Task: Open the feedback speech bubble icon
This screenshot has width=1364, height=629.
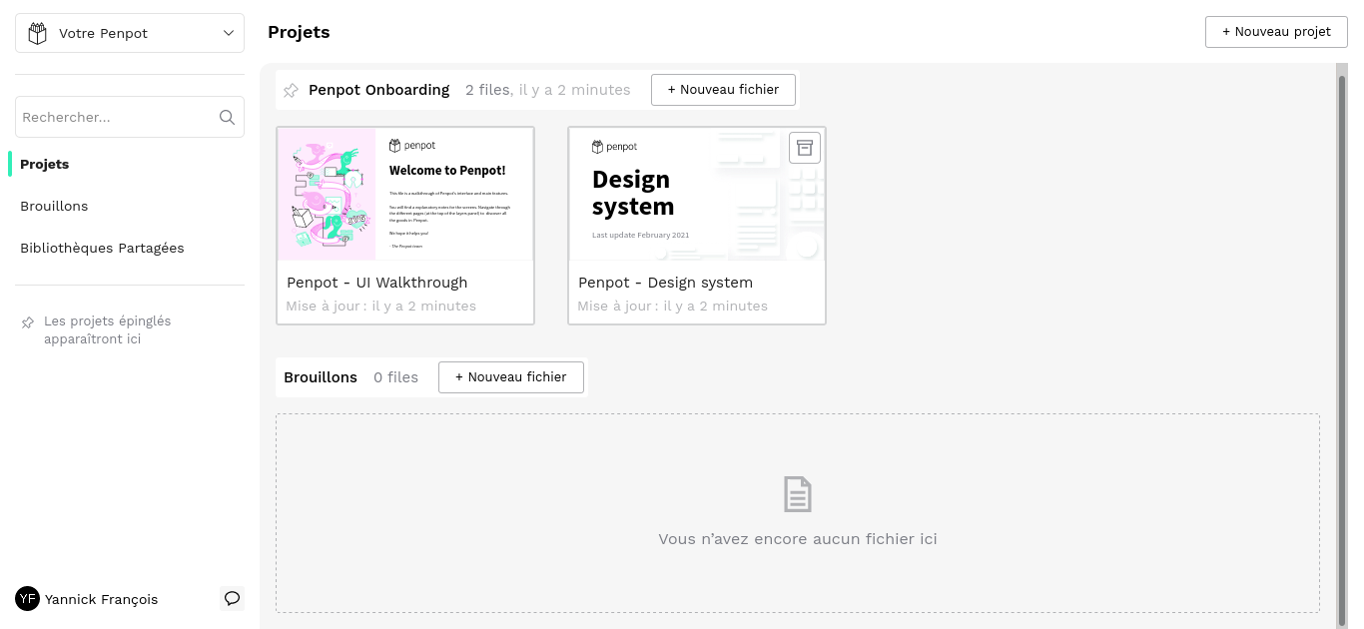Action: [x=232, y=598]
